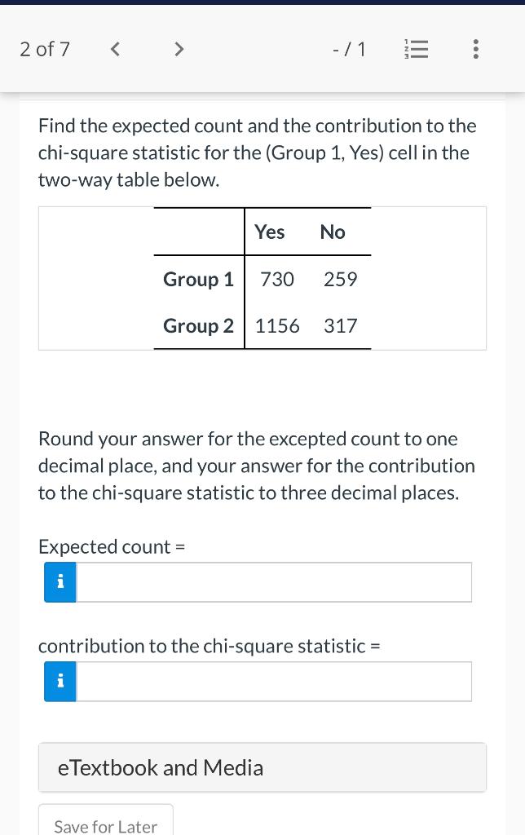Click the info icon beside chi-square contribution field
The height and width of the screenshot is (835, 525).
click(59, 681)
